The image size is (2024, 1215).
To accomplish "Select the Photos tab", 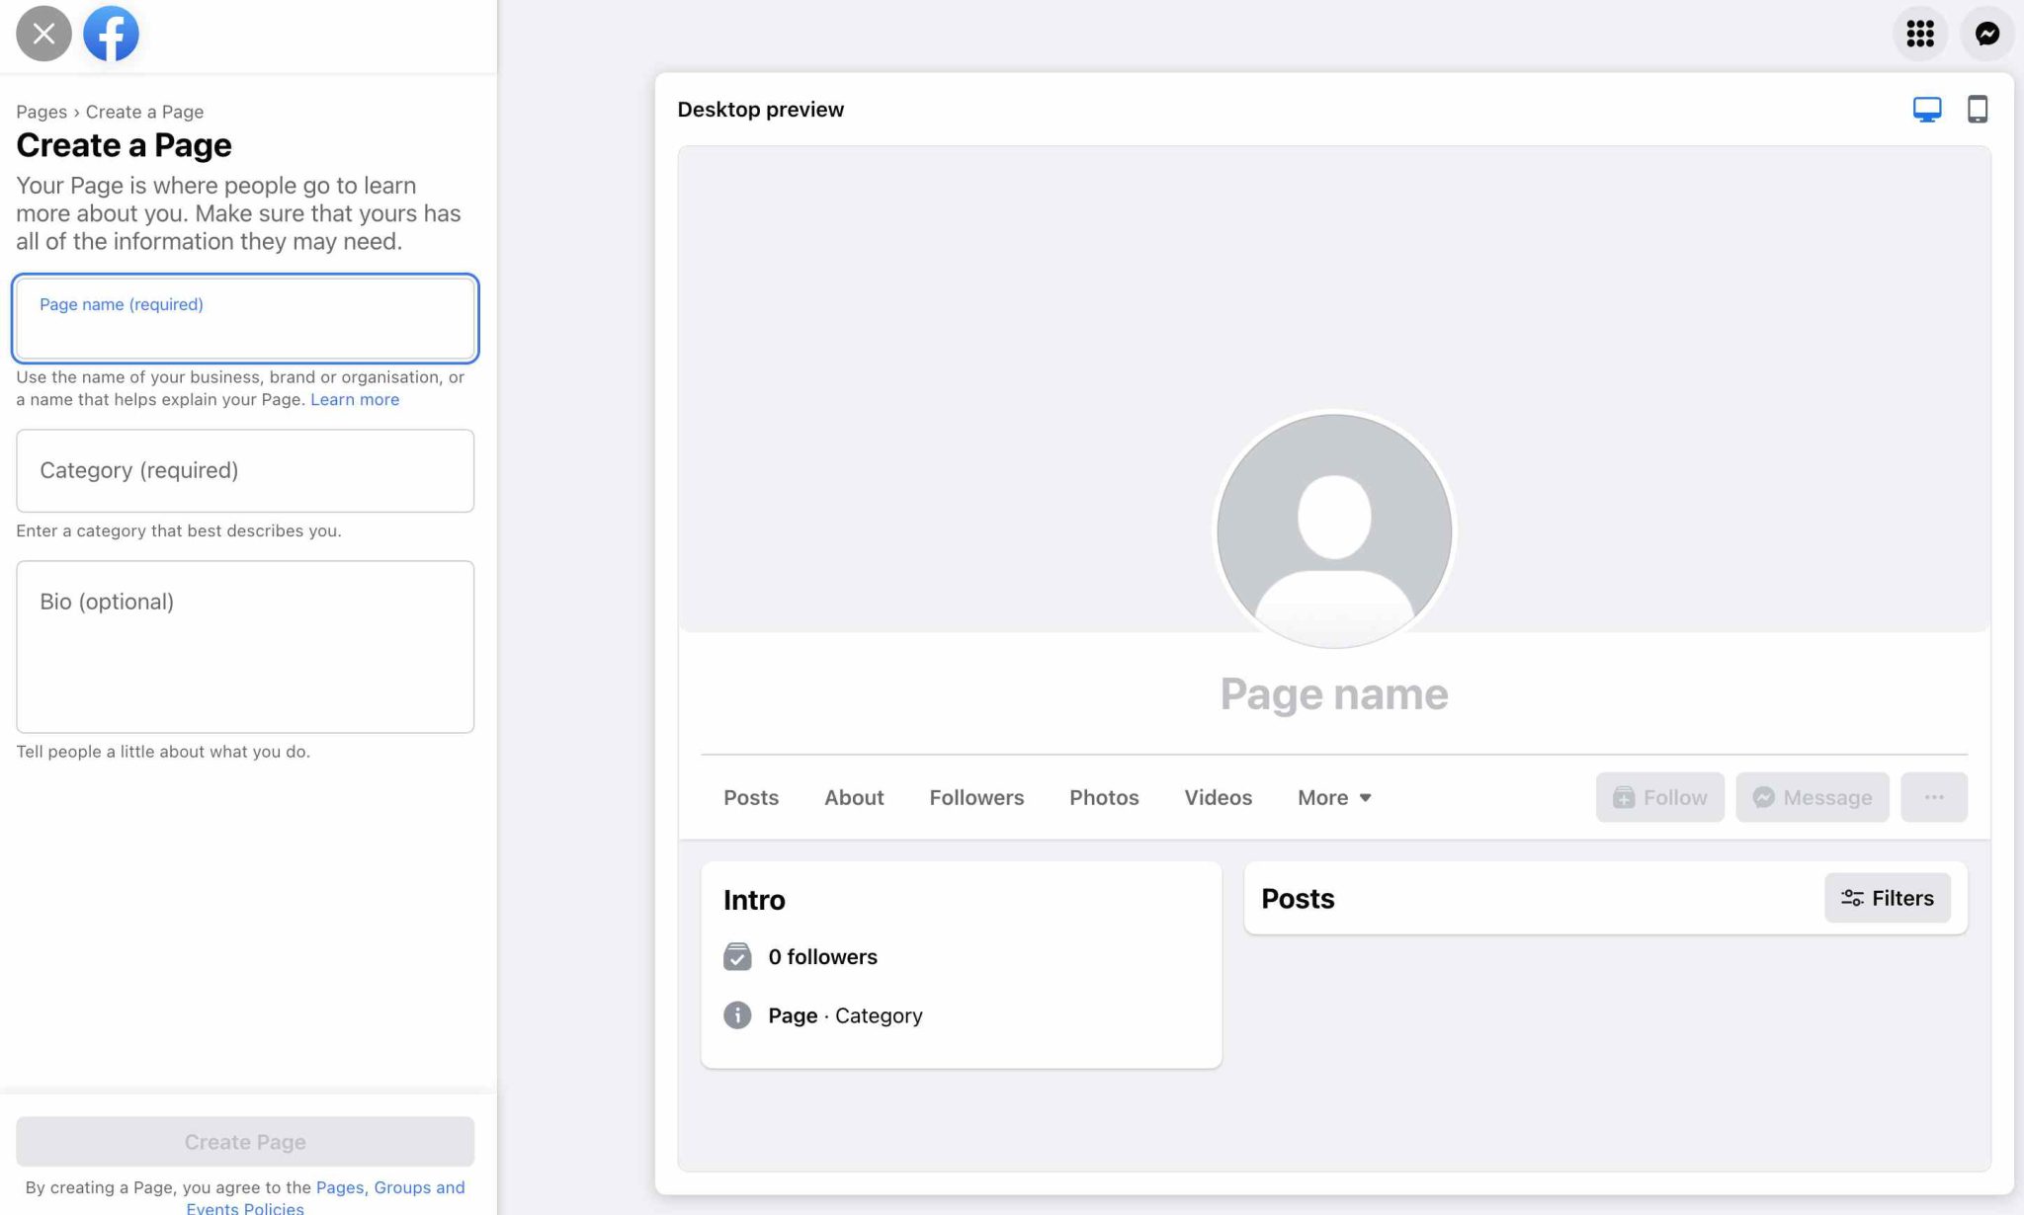I will [x=1104, y=797].
